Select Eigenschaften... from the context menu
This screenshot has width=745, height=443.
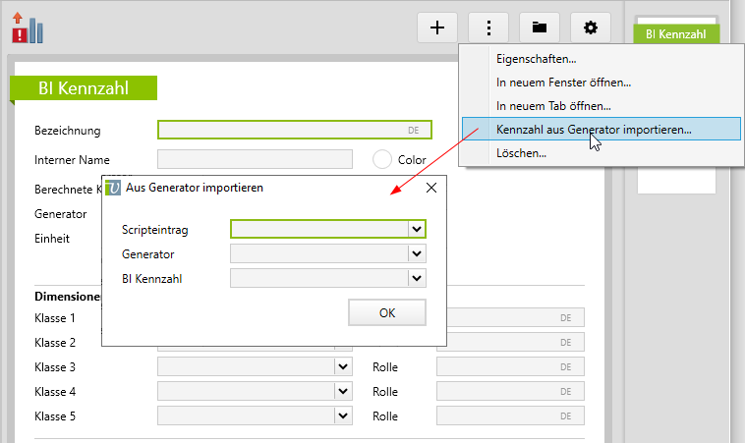(536, 59)
